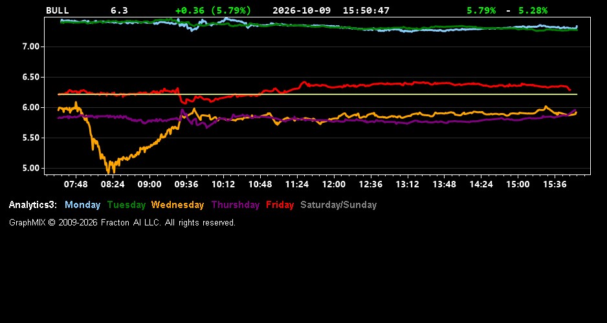Viewport: 607px width, 323px height.
Task: Select the Tuesday legend entry
Action: [126, 205]
